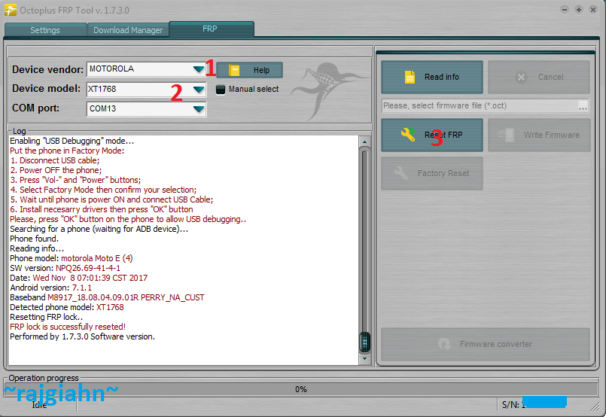
Task: Click log line 'Baseband M8917_18.08.04.09.01R PERRY_NA_CUST'
Action: tap(107, 297)
